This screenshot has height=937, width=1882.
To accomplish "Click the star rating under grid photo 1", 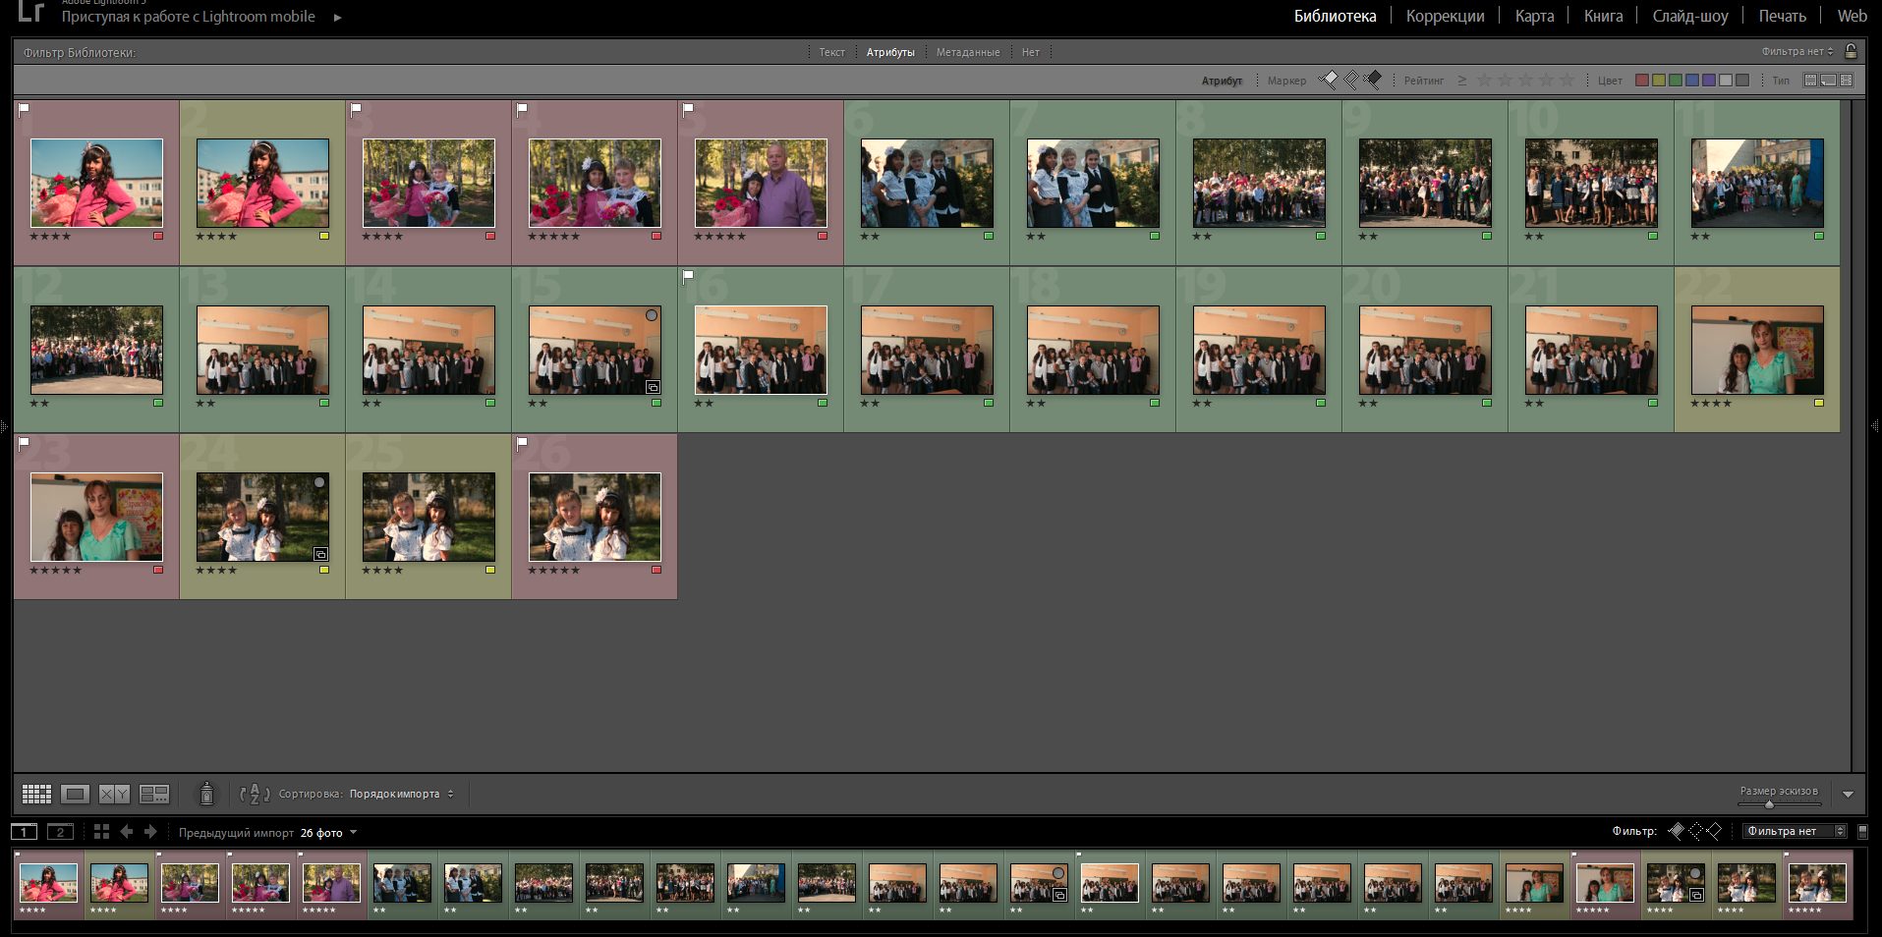I will click(50, 236).
